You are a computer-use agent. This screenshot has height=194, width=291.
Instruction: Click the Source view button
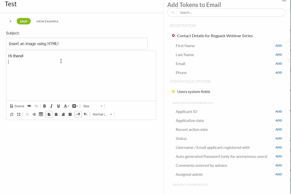click(x=17, y=106)
